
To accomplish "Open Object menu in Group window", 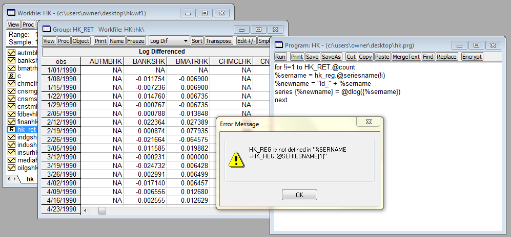I will coord(81,41).
